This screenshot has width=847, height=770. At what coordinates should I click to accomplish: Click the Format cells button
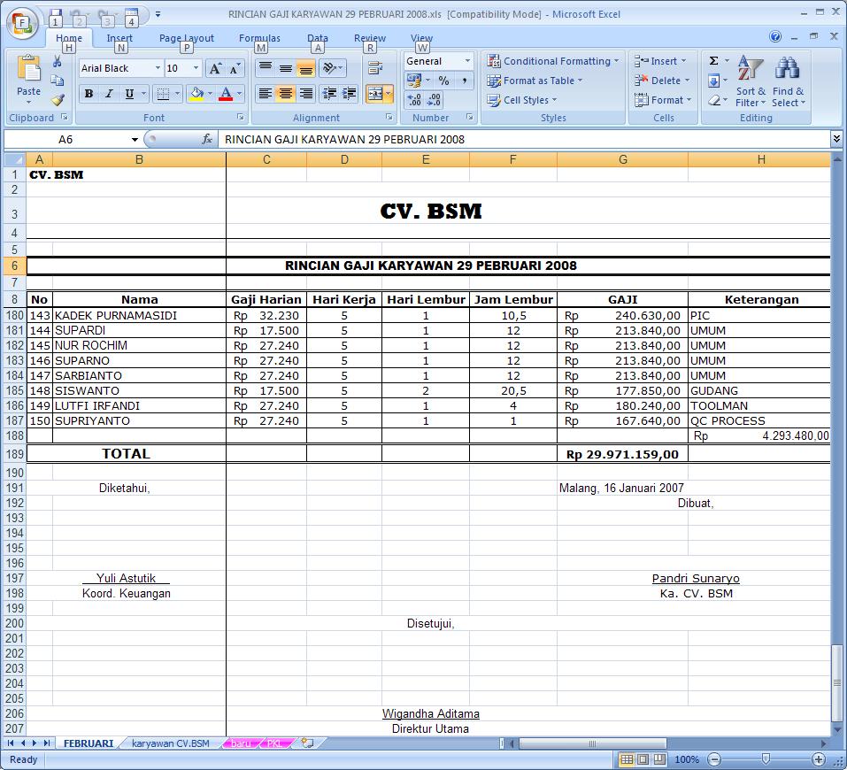pyautogui.click(x=663, y=100)
